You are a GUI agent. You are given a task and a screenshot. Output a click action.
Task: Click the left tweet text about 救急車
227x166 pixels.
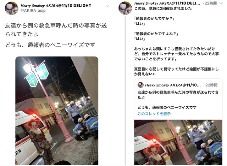(56, 30)
